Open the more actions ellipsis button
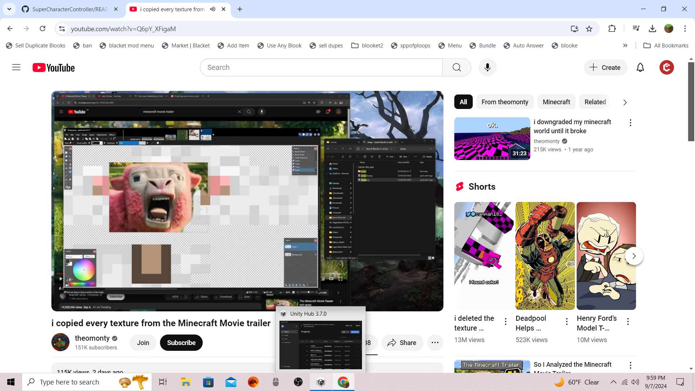695x391 pixels. tap(435, 342)
